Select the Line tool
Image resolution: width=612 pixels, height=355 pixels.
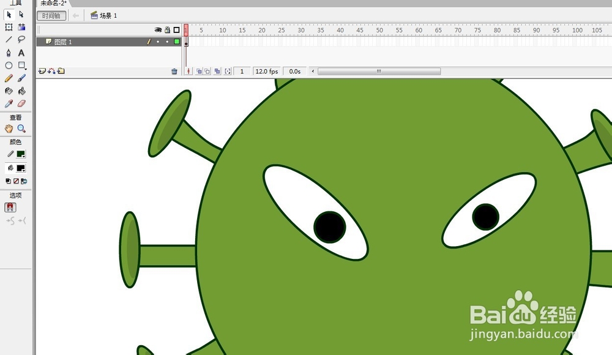[9, 39]
